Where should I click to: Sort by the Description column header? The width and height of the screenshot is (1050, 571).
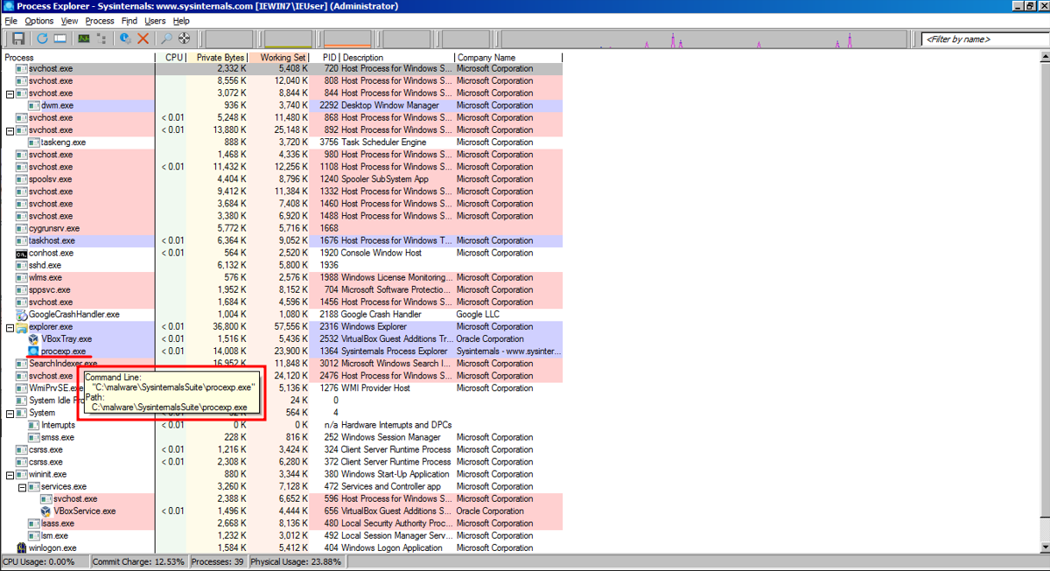coord(397,57)
